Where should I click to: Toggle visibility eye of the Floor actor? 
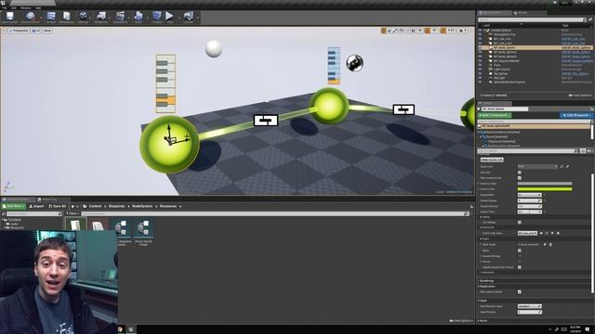coord(480,65)
